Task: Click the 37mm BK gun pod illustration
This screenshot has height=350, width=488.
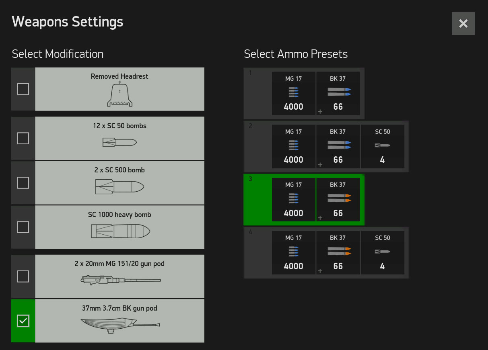Action: (119, 325)
